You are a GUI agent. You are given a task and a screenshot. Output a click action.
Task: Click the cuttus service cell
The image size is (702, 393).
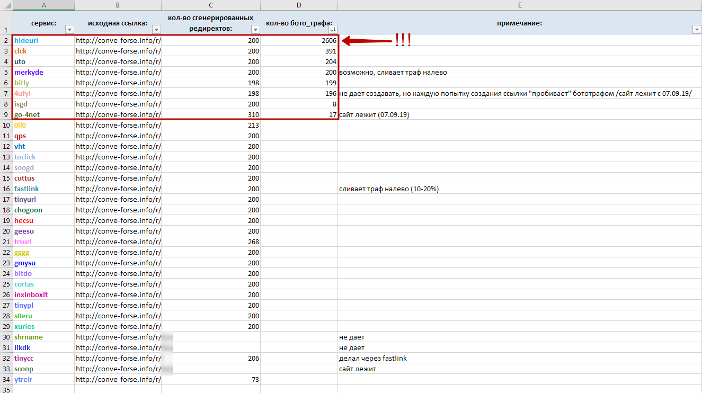coord(43,178)
